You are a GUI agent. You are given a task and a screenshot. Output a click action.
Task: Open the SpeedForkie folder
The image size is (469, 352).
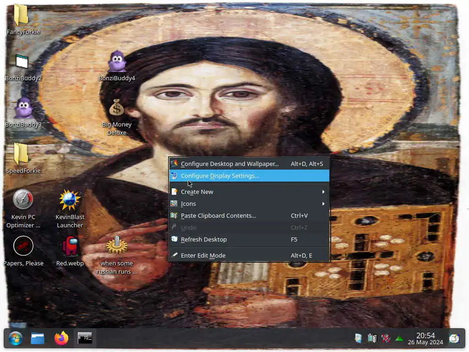tap(22, 158)
